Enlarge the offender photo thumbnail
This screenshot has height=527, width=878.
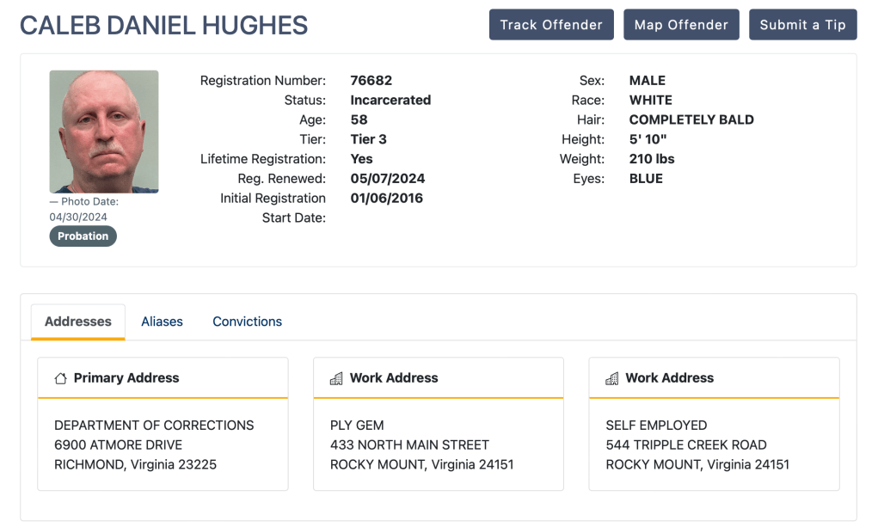pos(104,132)
